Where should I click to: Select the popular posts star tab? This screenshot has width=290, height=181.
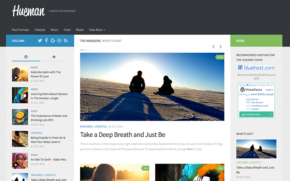coord(54,57)
